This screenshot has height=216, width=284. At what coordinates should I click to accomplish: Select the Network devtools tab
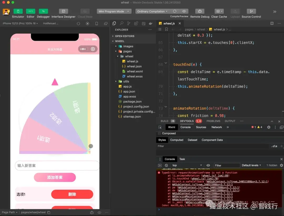(x=217, y=127)
